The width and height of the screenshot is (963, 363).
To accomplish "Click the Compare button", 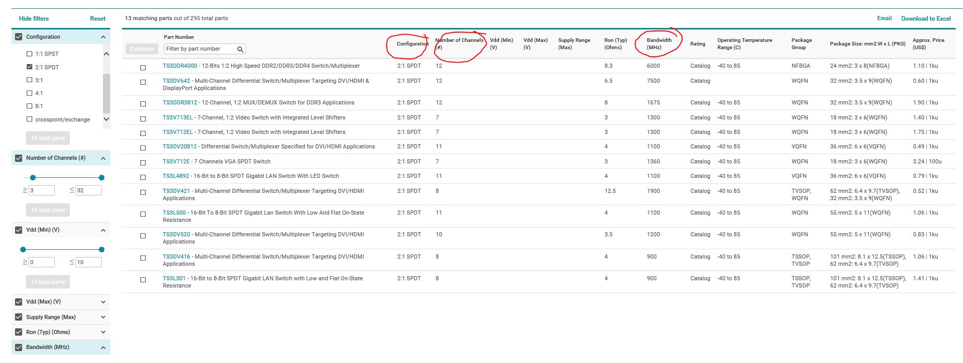I will [142, 49].
